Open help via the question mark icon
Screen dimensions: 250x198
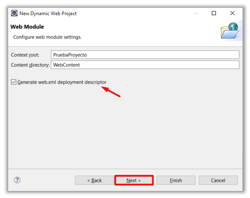point(17,180)
